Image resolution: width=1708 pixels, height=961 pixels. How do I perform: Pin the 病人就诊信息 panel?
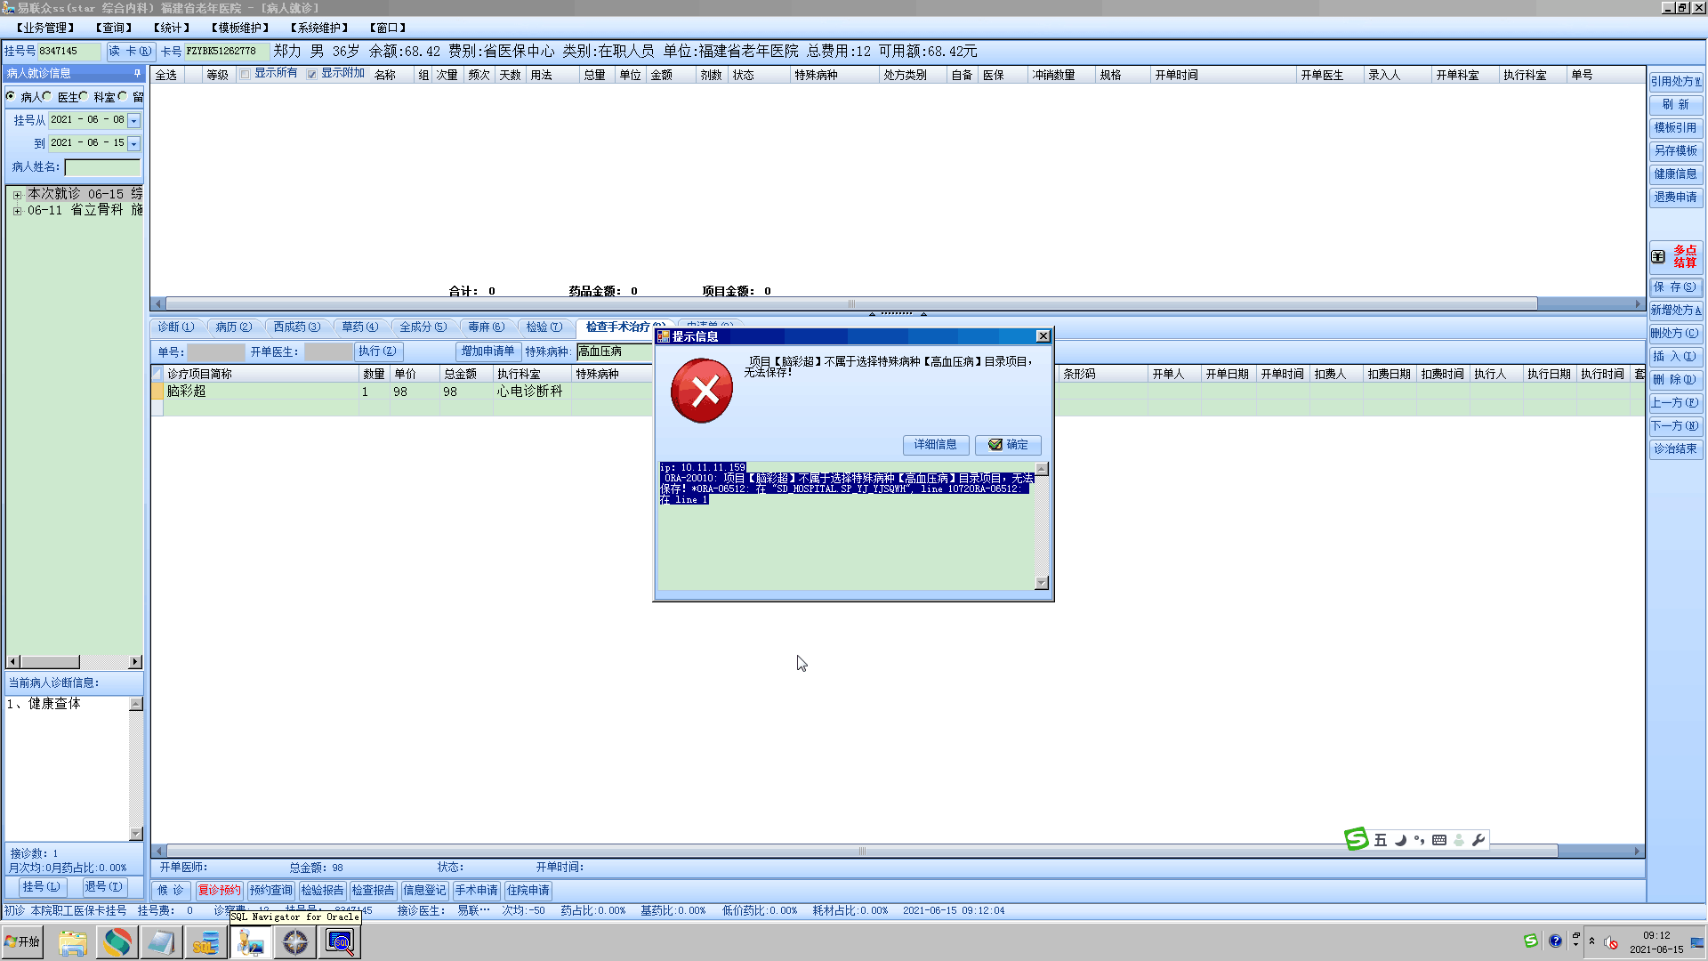coord(137,73)
